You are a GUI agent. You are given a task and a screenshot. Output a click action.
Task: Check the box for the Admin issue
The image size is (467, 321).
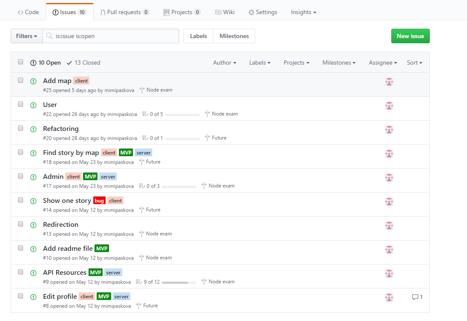click(21, 176)
